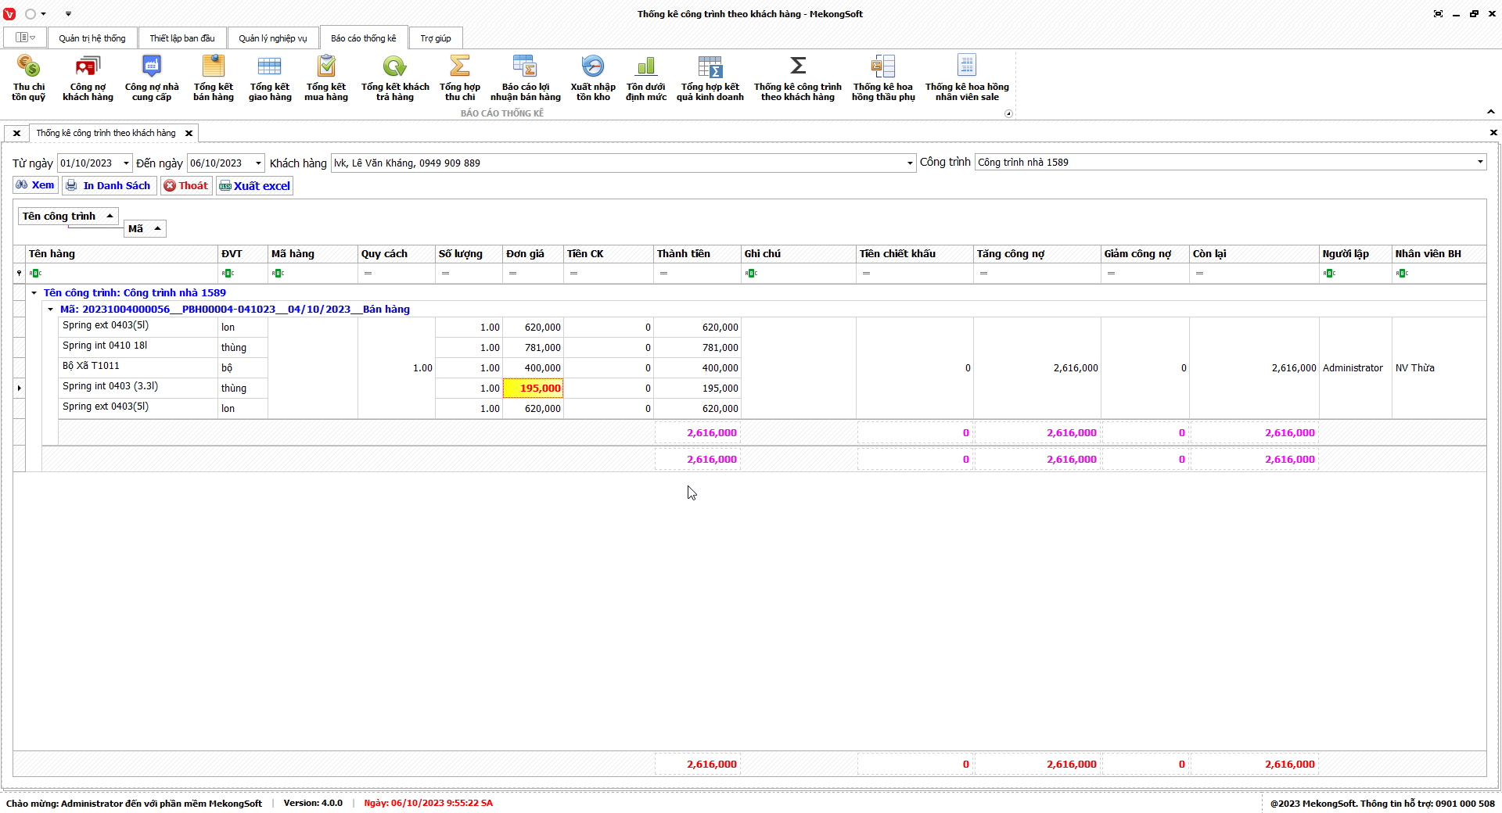Switch to Thiết lập ban đầu tab

point(181,38)
